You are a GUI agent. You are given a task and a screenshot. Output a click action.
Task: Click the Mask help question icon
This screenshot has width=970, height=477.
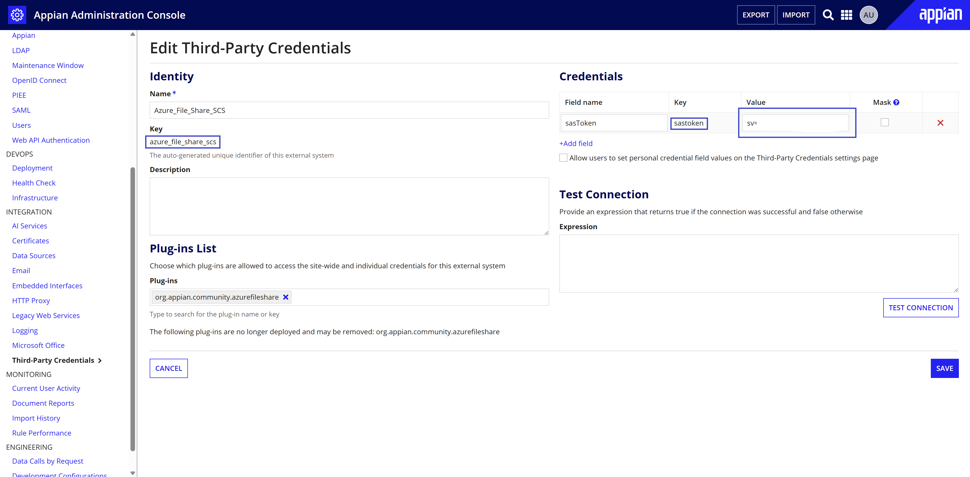pyautogui.click(x=897, y=102)
